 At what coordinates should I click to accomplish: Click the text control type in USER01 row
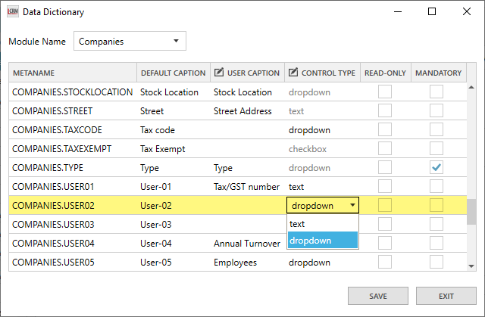[322, 186]
